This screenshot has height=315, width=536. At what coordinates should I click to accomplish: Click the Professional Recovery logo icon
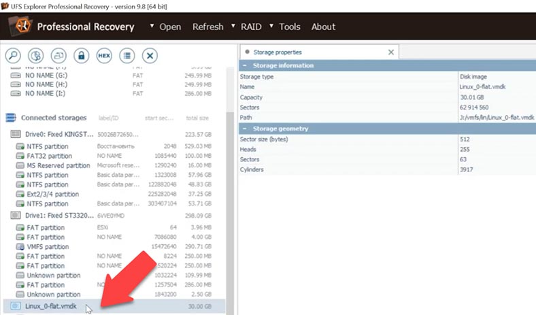[21, 26]
